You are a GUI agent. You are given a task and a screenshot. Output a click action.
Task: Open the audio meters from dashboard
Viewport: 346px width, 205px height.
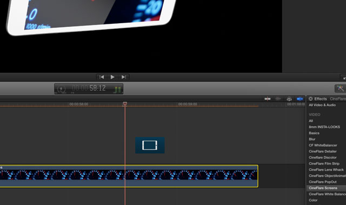[x=118, y=89]
